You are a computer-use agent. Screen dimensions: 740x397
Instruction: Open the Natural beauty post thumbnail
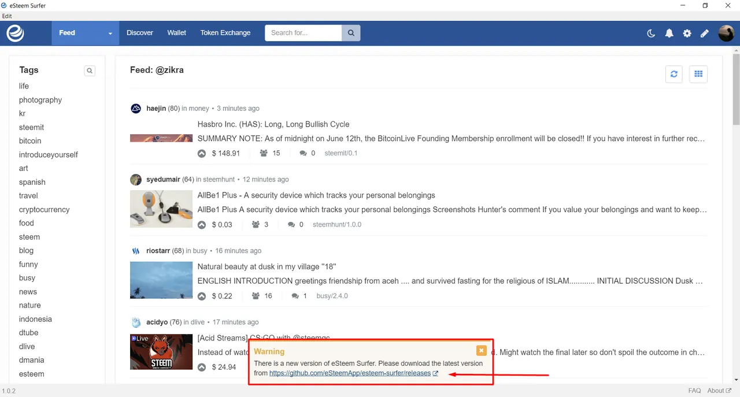pos(161,280)
